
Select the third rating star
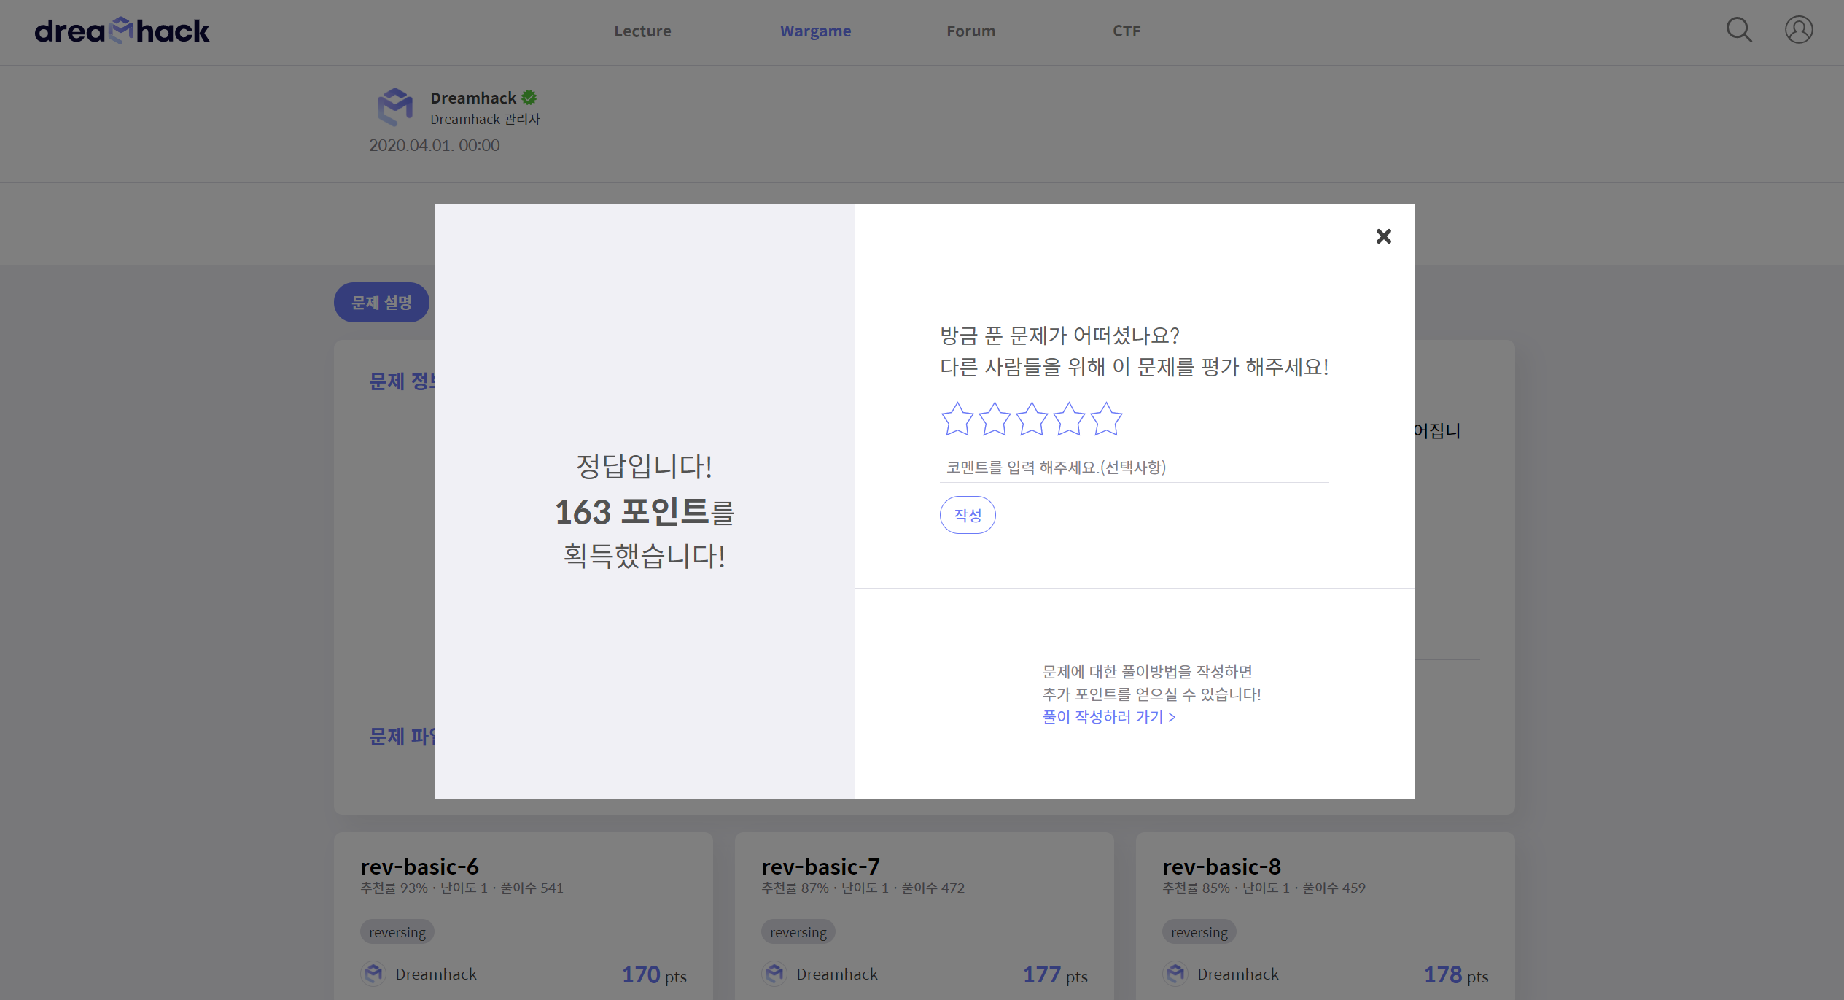(x=1032, y=419)
